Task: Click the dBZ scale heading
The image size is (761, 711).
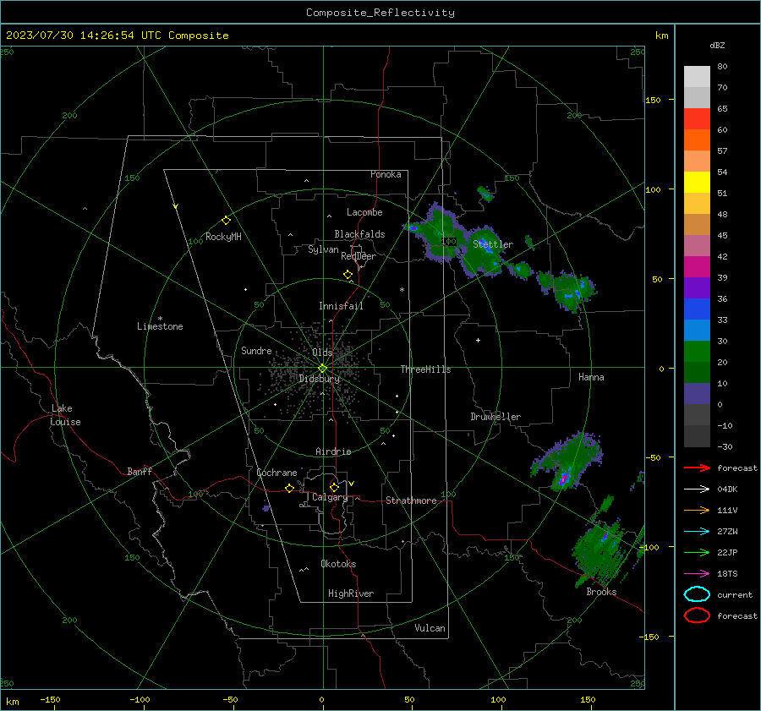Action: [717, 46]
